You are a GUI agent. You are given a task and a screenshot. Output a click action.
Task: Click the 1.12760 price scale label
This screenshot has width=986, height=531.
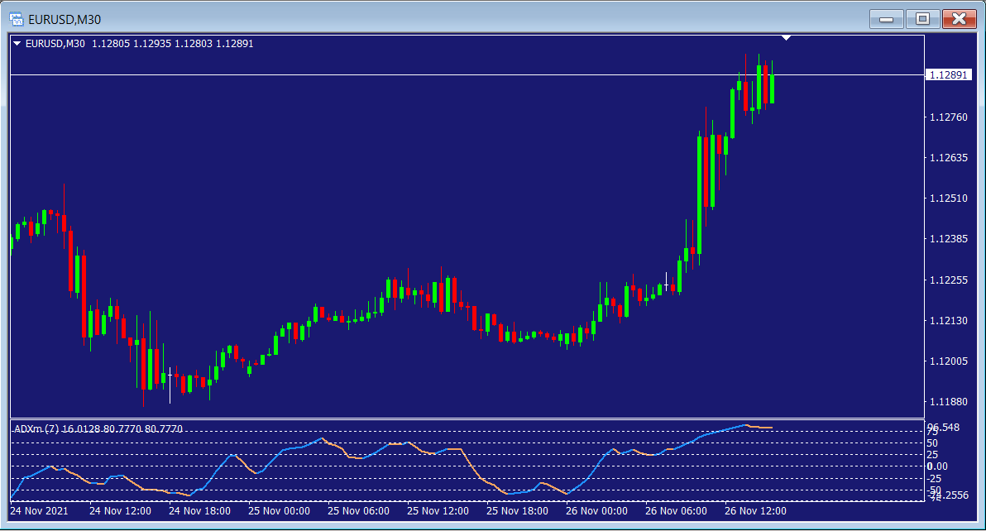pos(948,117)
